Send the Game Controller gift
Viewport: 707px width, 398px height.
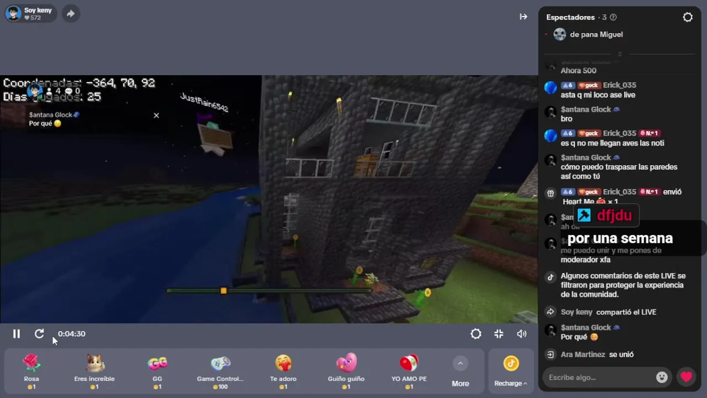tap(220, 371)
